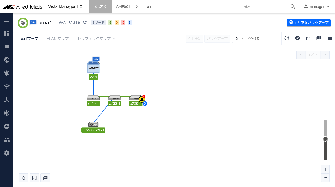Click the previous arrow beside すべて
335x187 pixels.
(x=301, y=55)
